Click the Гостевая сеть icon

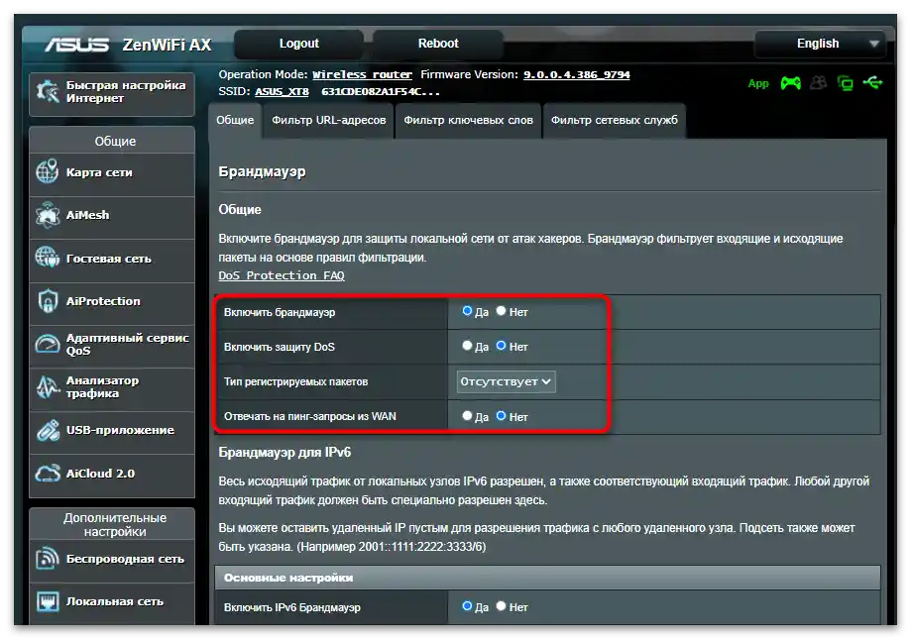(48, 258)
